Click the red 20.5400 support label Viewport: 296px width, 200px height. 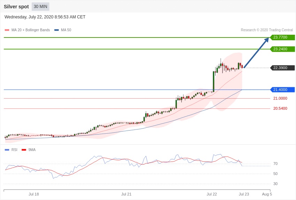click(280, 109)
